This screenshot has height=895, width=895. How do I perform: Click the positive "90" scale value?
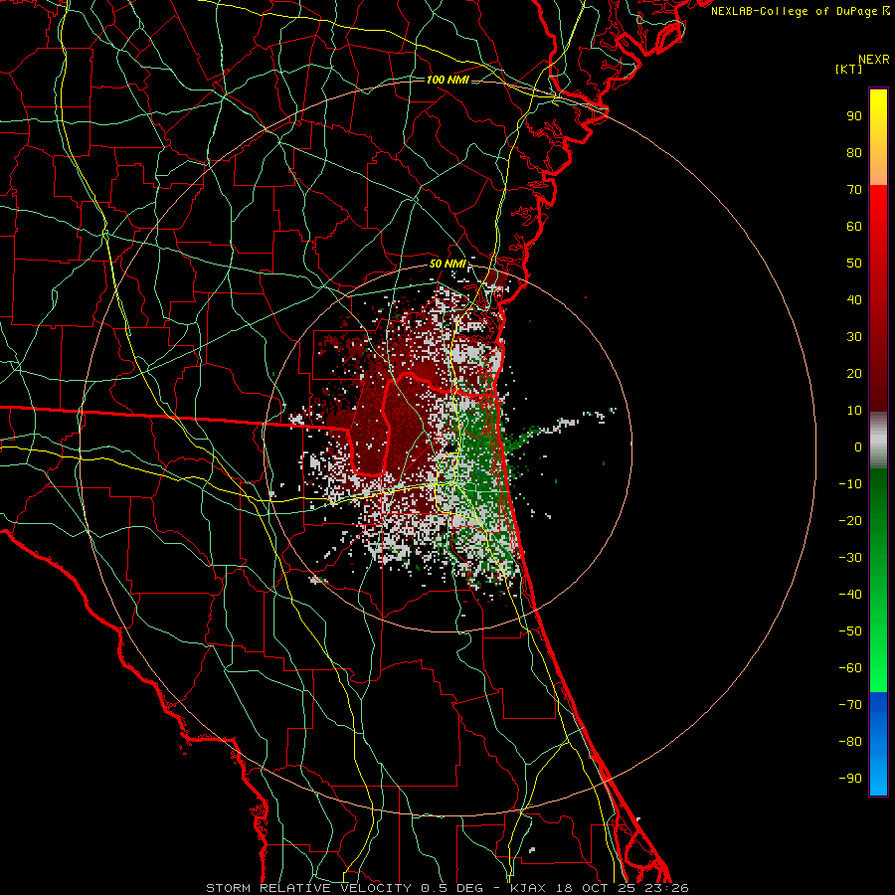pyautogui.click(x=854, y=116)
